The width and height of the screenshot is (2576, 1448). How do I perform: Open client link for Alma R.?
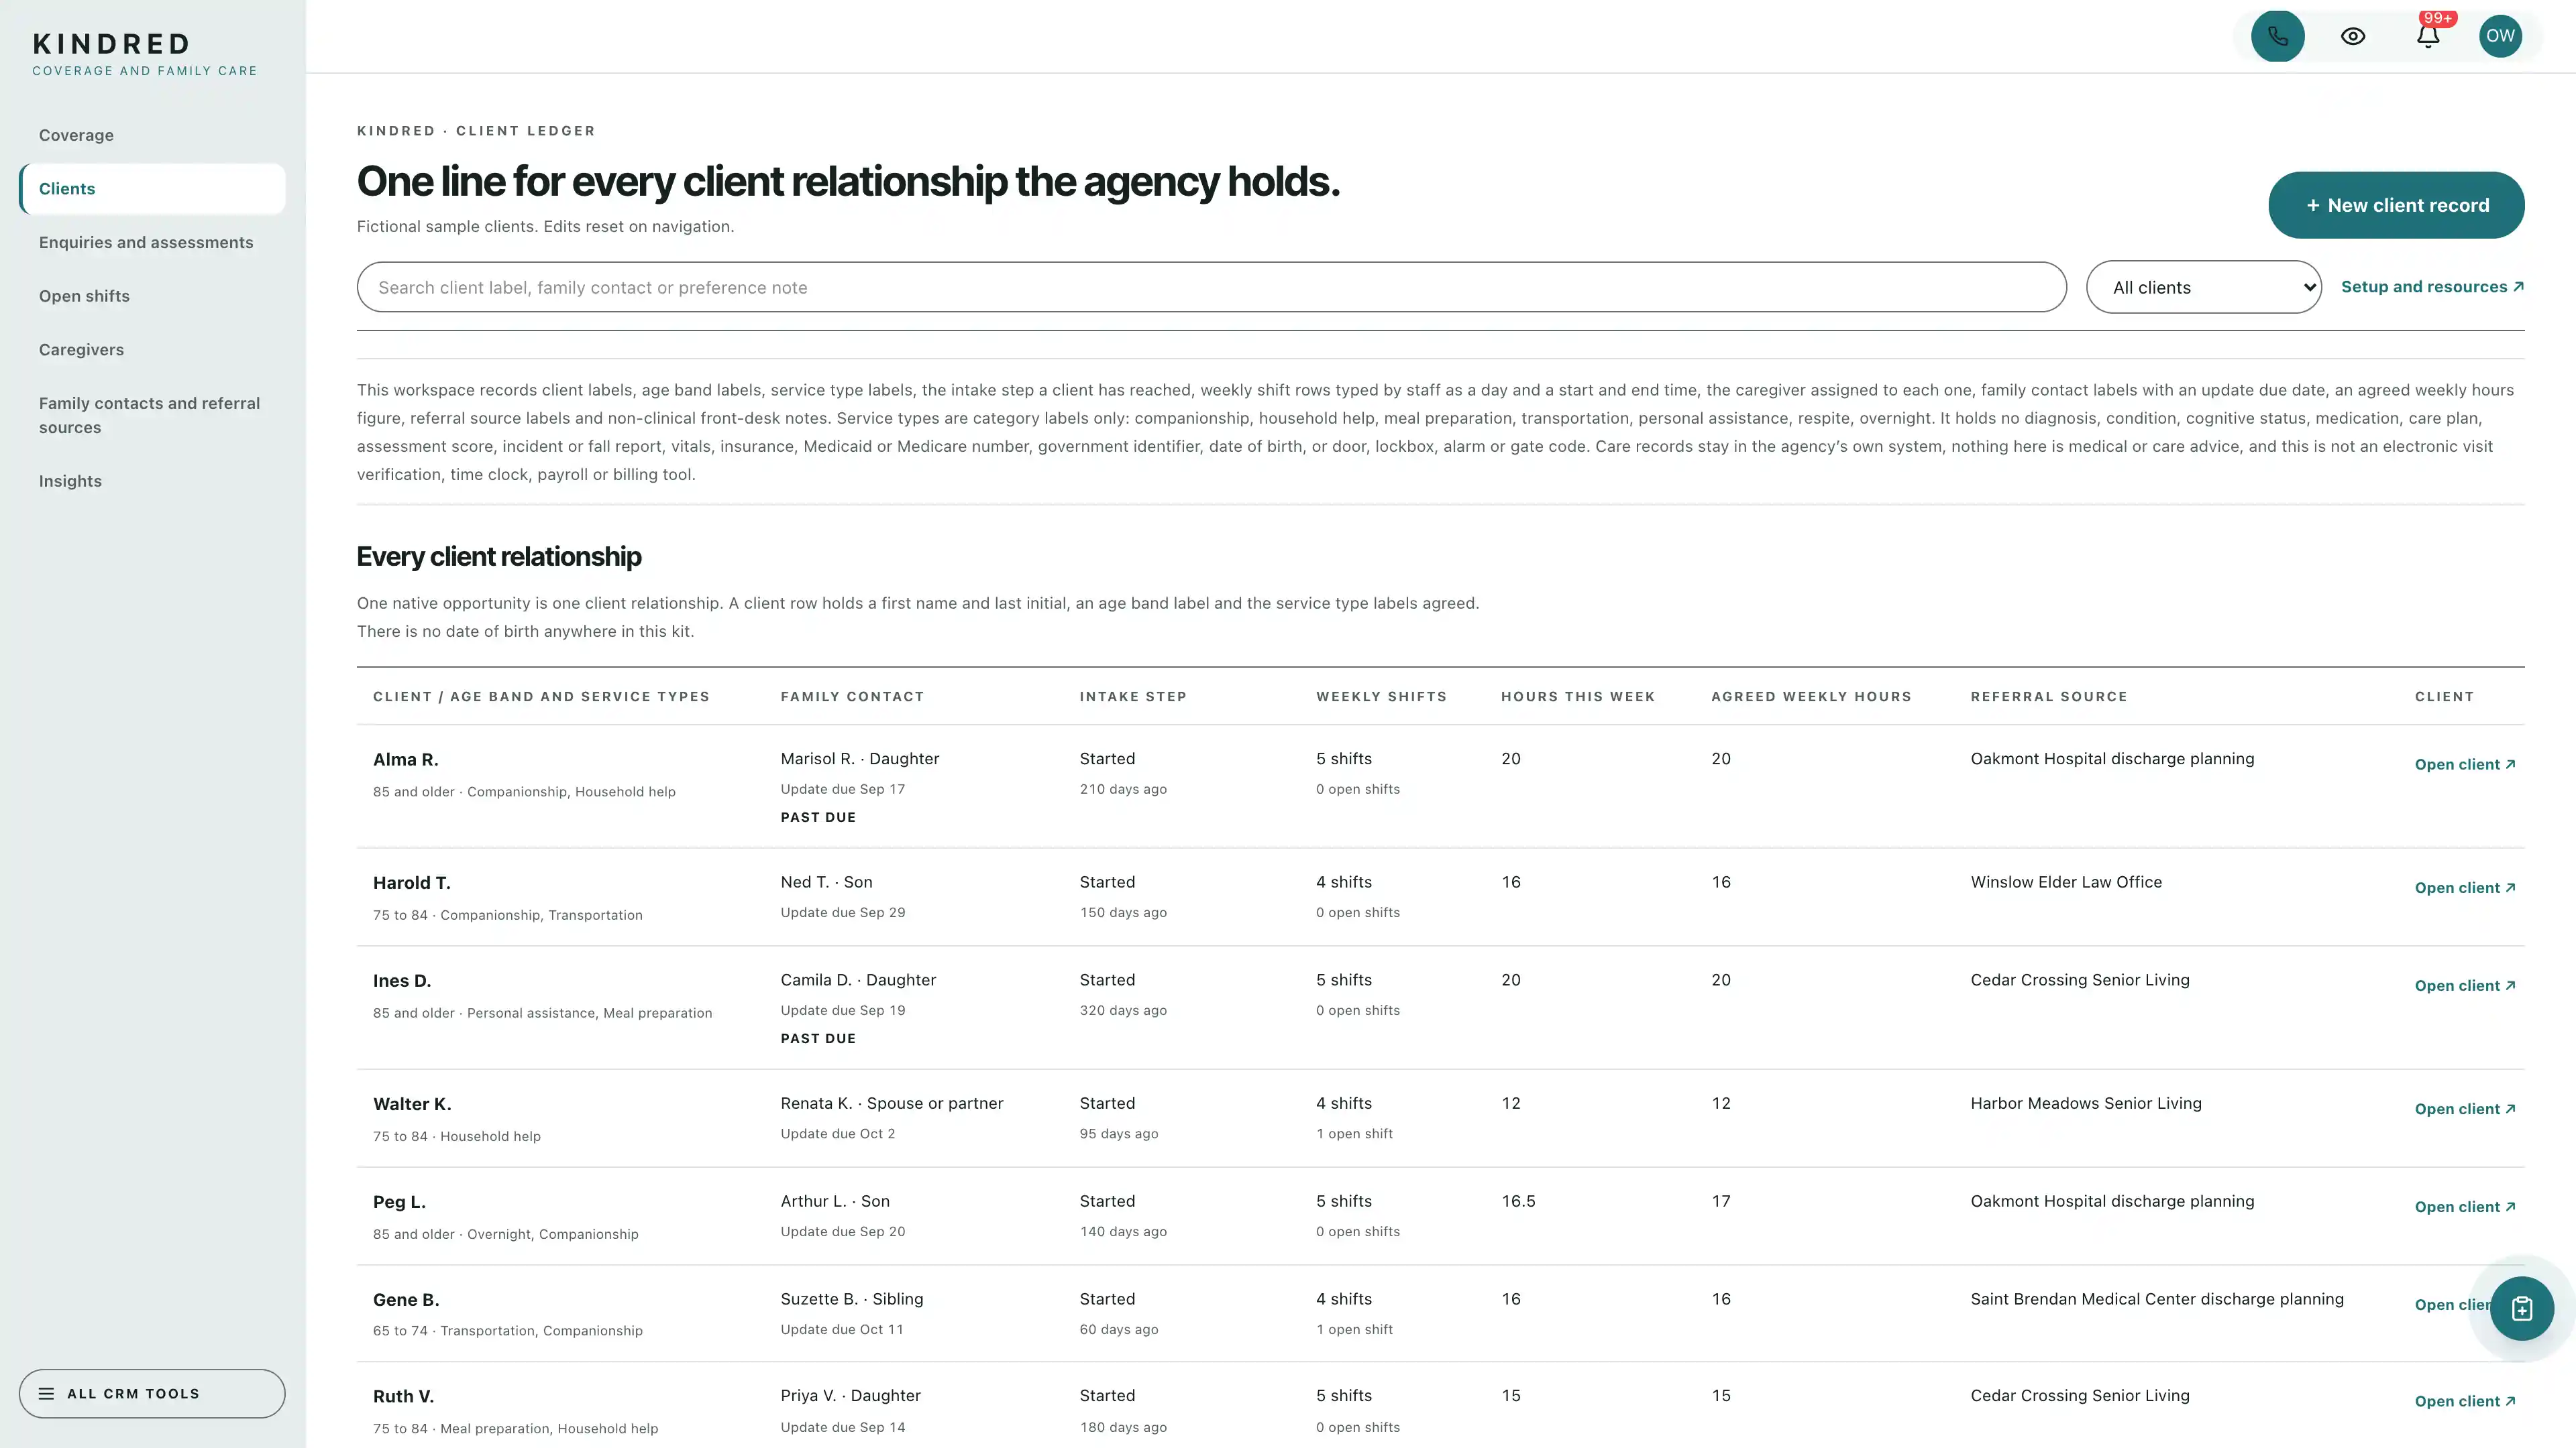[x=2464, y=764]
